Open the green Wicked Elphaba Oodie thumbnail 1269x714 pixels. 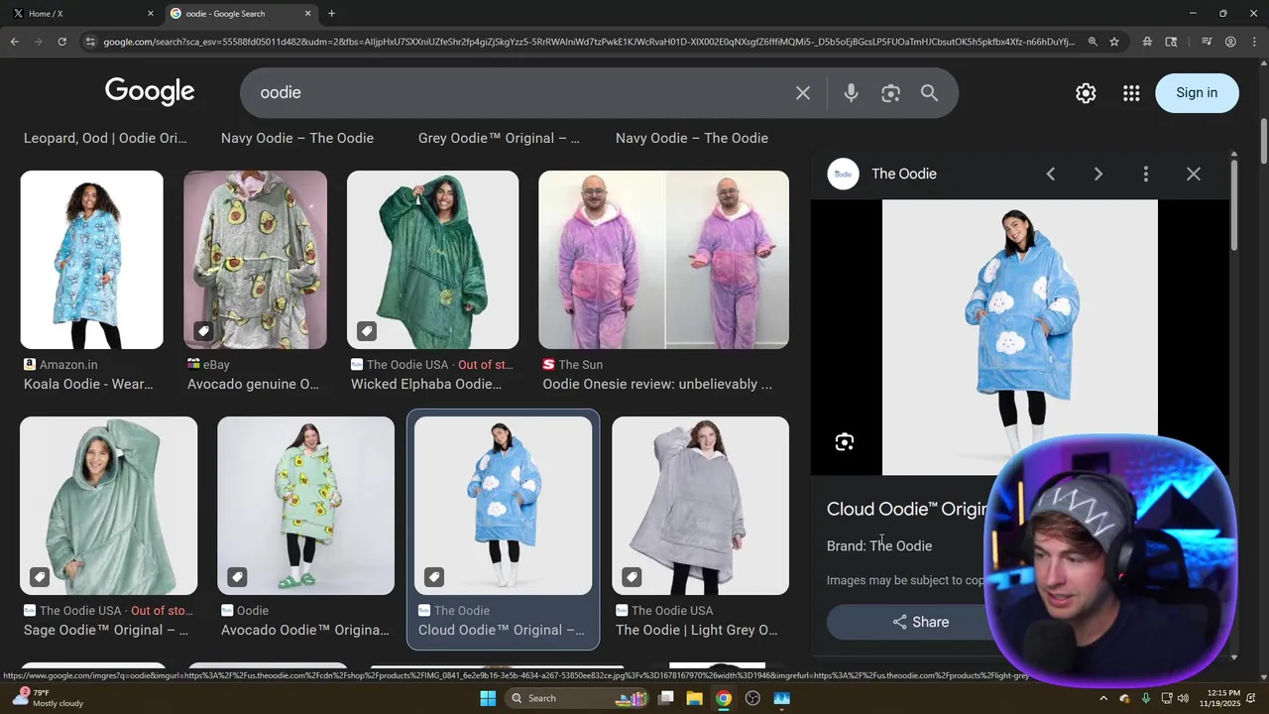[432, 260]
